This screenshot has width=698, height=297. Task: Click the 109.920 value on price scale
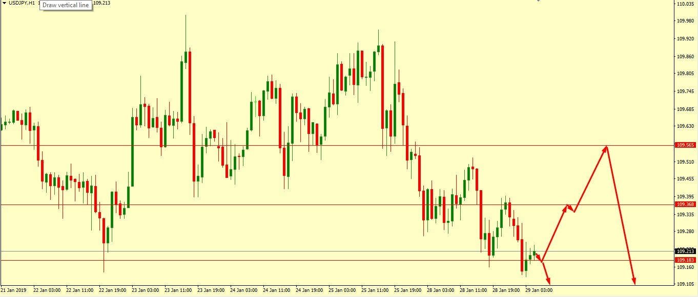coord(685,39)
